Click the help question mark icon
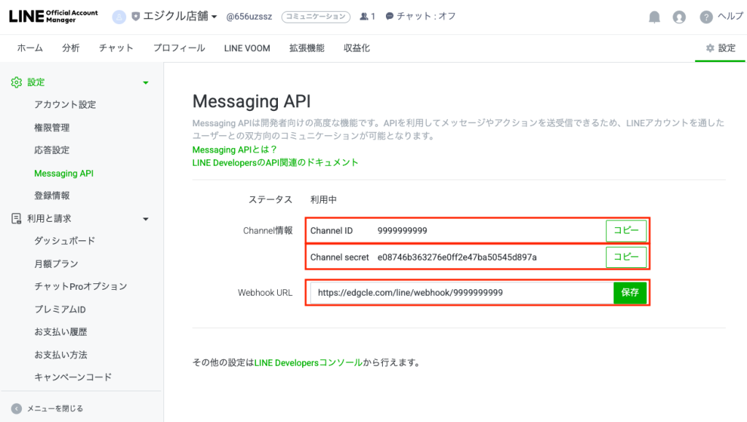Image resolution: width=747 pixels, height=422 pixels. click(706, 18)
